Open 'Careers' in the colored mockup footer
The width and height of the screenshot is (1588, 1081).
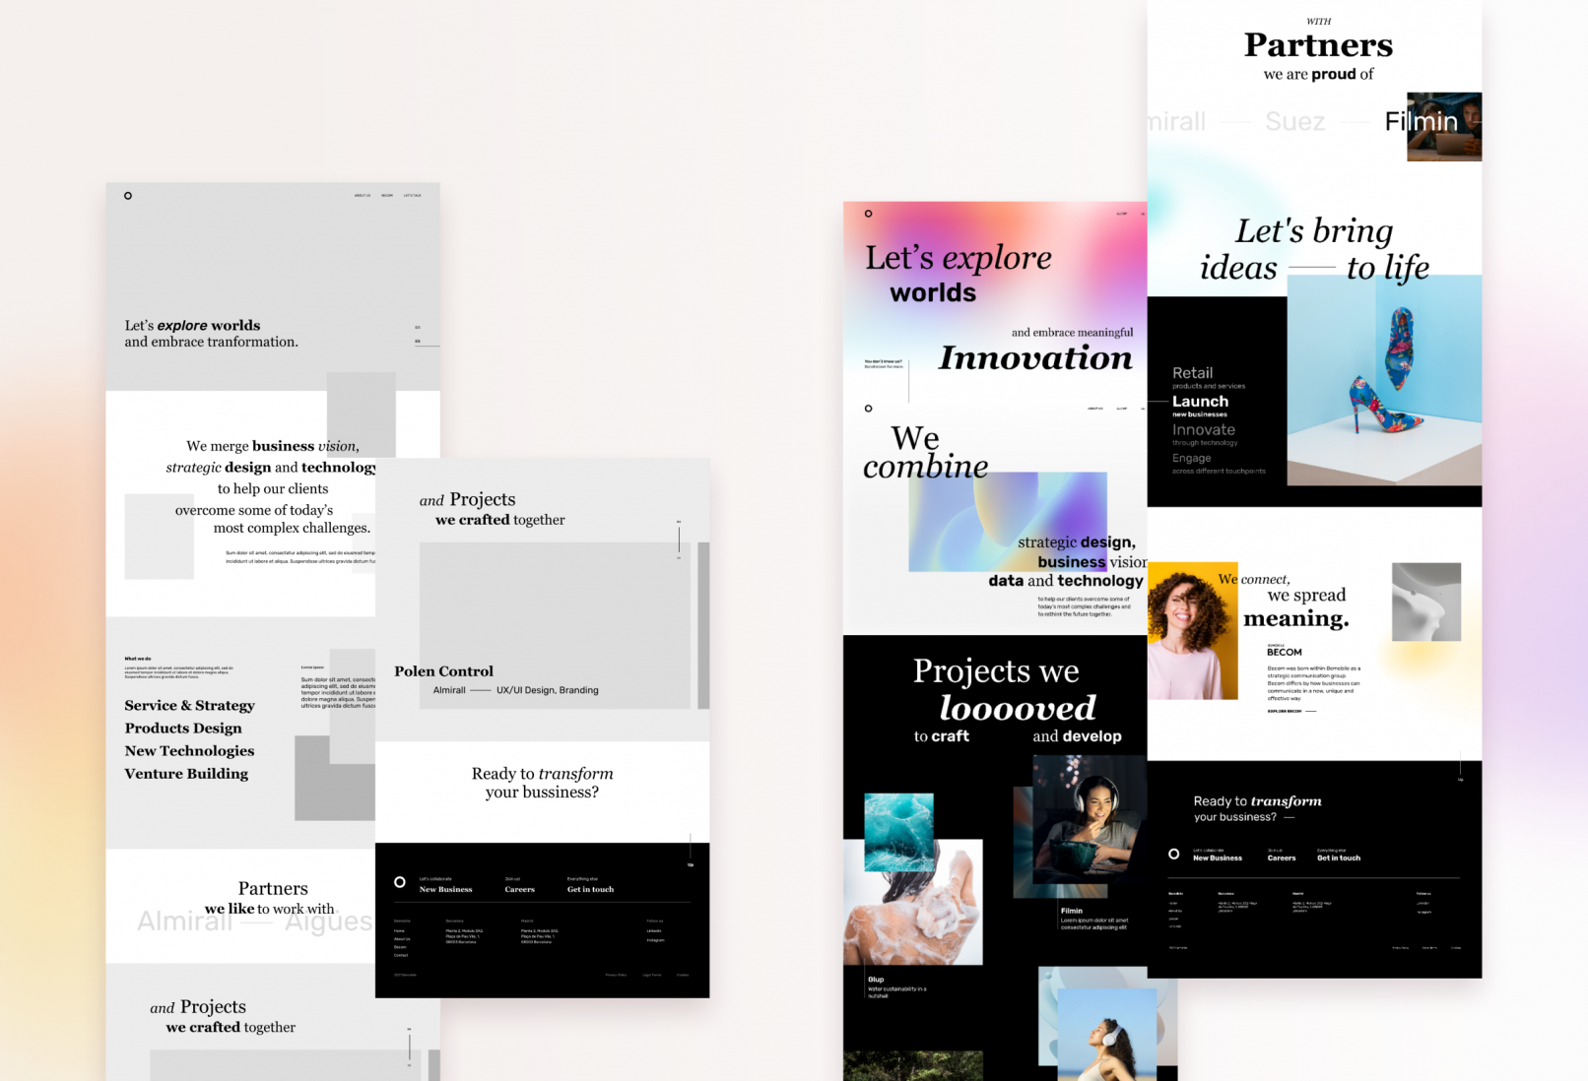(x=1281, y=858)
